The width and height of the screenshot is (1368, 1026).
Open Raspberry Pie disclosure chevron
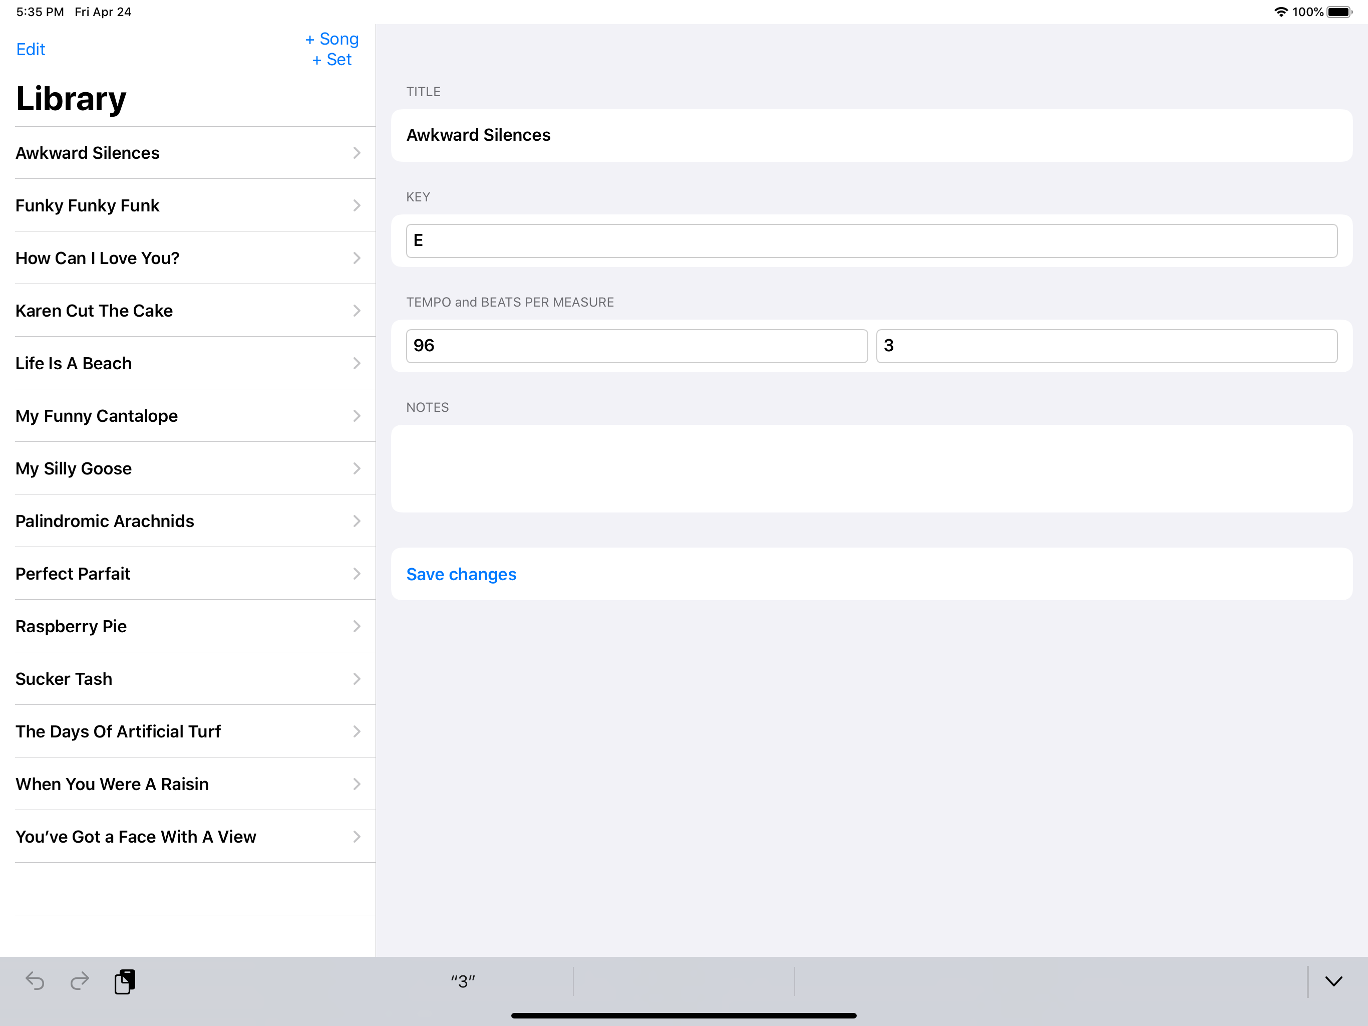click(356, 626)
